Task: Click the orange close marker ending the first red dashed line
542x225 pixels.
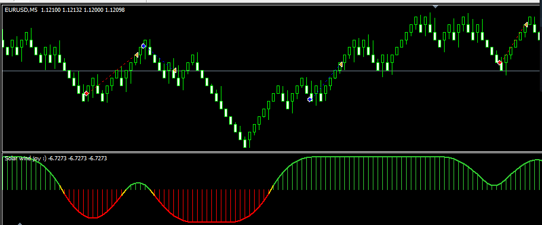Action: [x=137, y=55]
